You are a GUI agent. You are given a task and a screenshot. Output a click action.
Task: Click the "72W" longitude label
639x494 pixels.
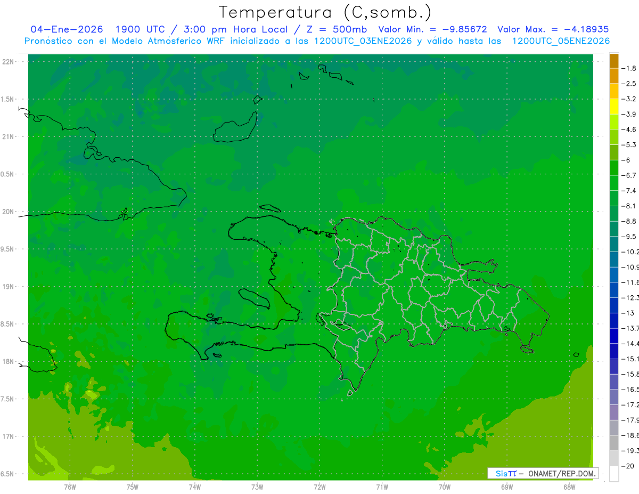[319, 487]
